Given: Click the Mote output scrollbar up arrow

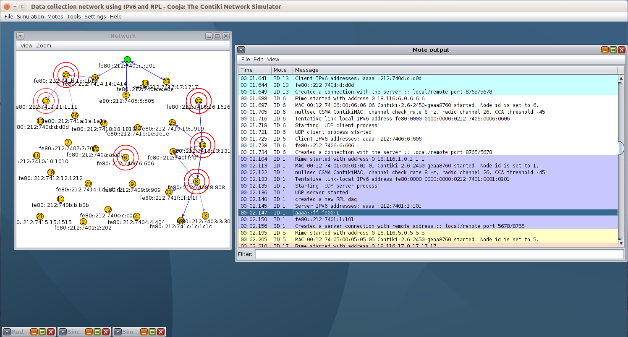Looking at the screenshot, I should [621, 78].
